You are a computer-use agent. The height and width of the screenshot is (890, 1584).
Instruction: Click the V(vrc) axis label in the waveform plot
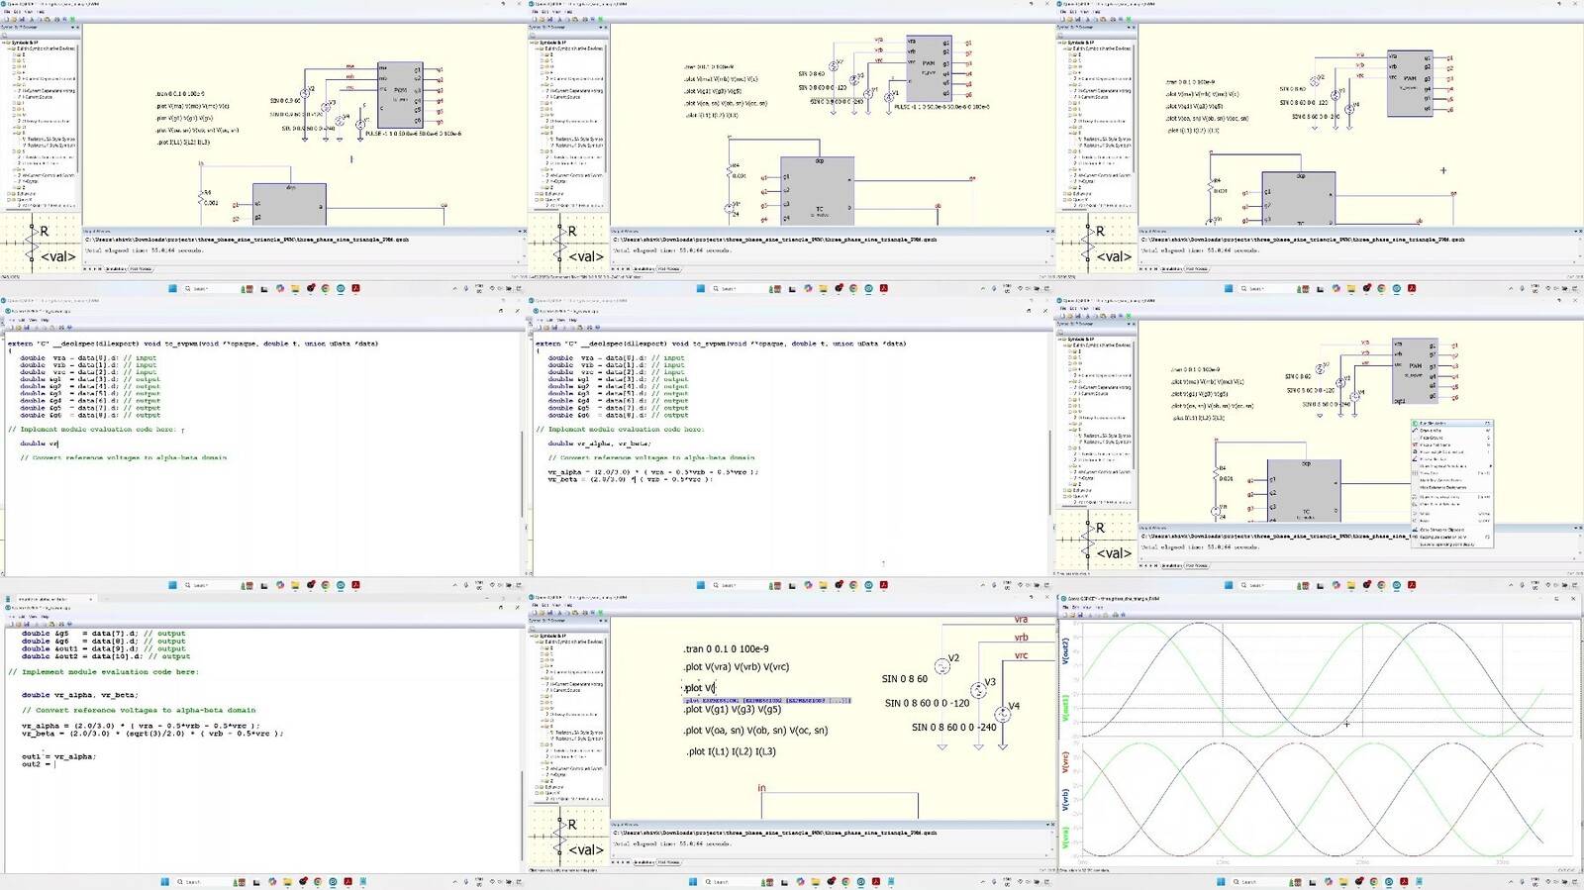tap(1066, 762)
